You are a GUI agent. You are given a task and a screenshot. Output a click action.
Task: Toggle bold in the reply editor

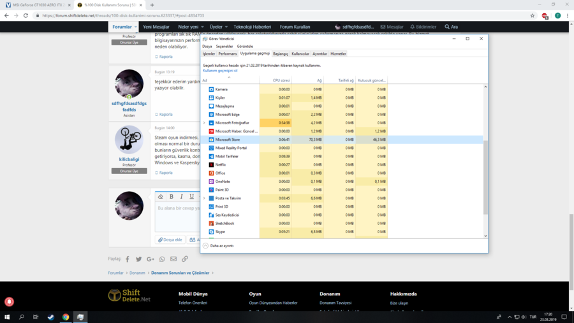point(172,197)
